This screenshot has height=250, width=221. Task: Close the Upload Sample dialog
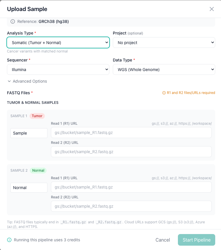coord(212,9)
